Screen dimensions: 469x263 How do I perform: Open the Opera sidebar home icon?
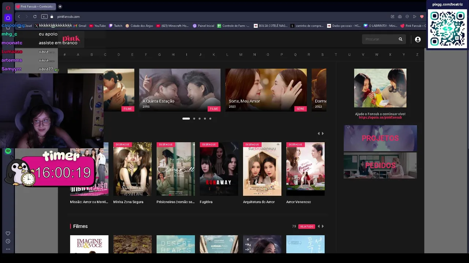click(x=8, y=18)
